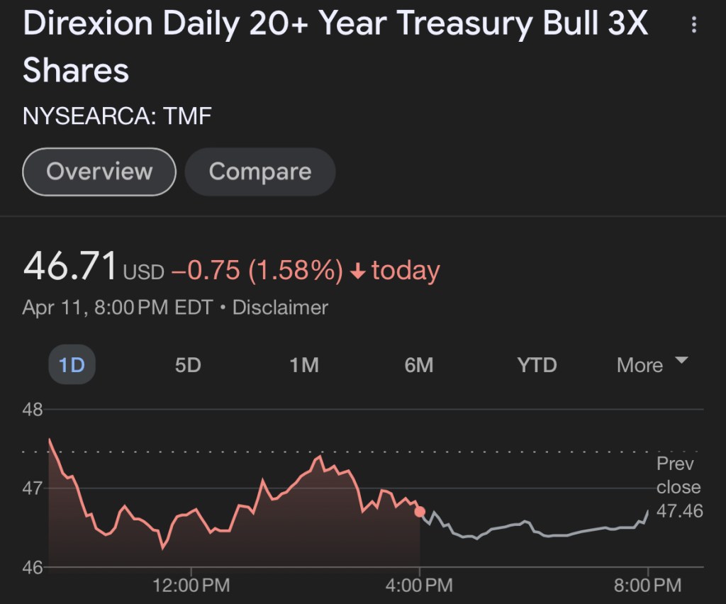The width and height of the screenshot is (726, 604).
Task: Click the gray after-hours price line
Action: click(539, 532)
